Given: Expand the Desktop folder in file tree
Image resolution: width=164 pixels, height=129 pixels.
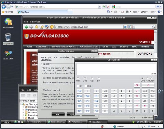Looking at the screenshot, I should [23, 110].
